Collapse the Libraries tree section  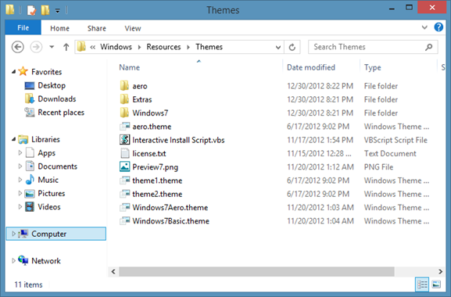[x=13, y=139]
